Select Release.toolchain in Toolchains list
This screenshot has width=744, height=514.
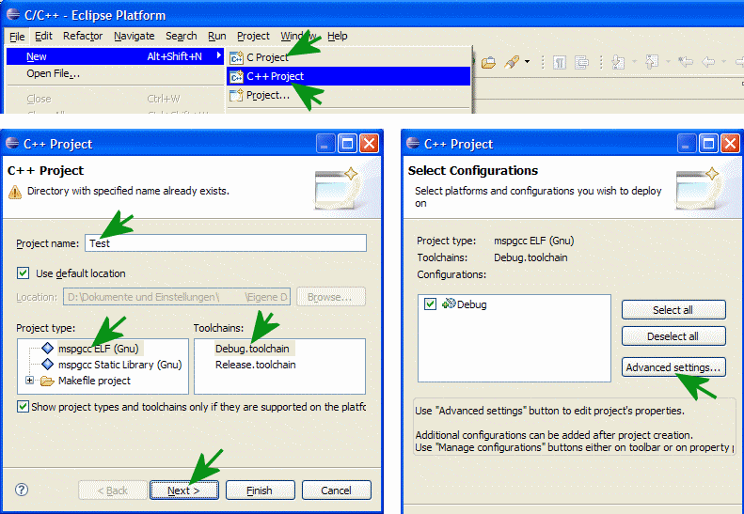(255, 365)
